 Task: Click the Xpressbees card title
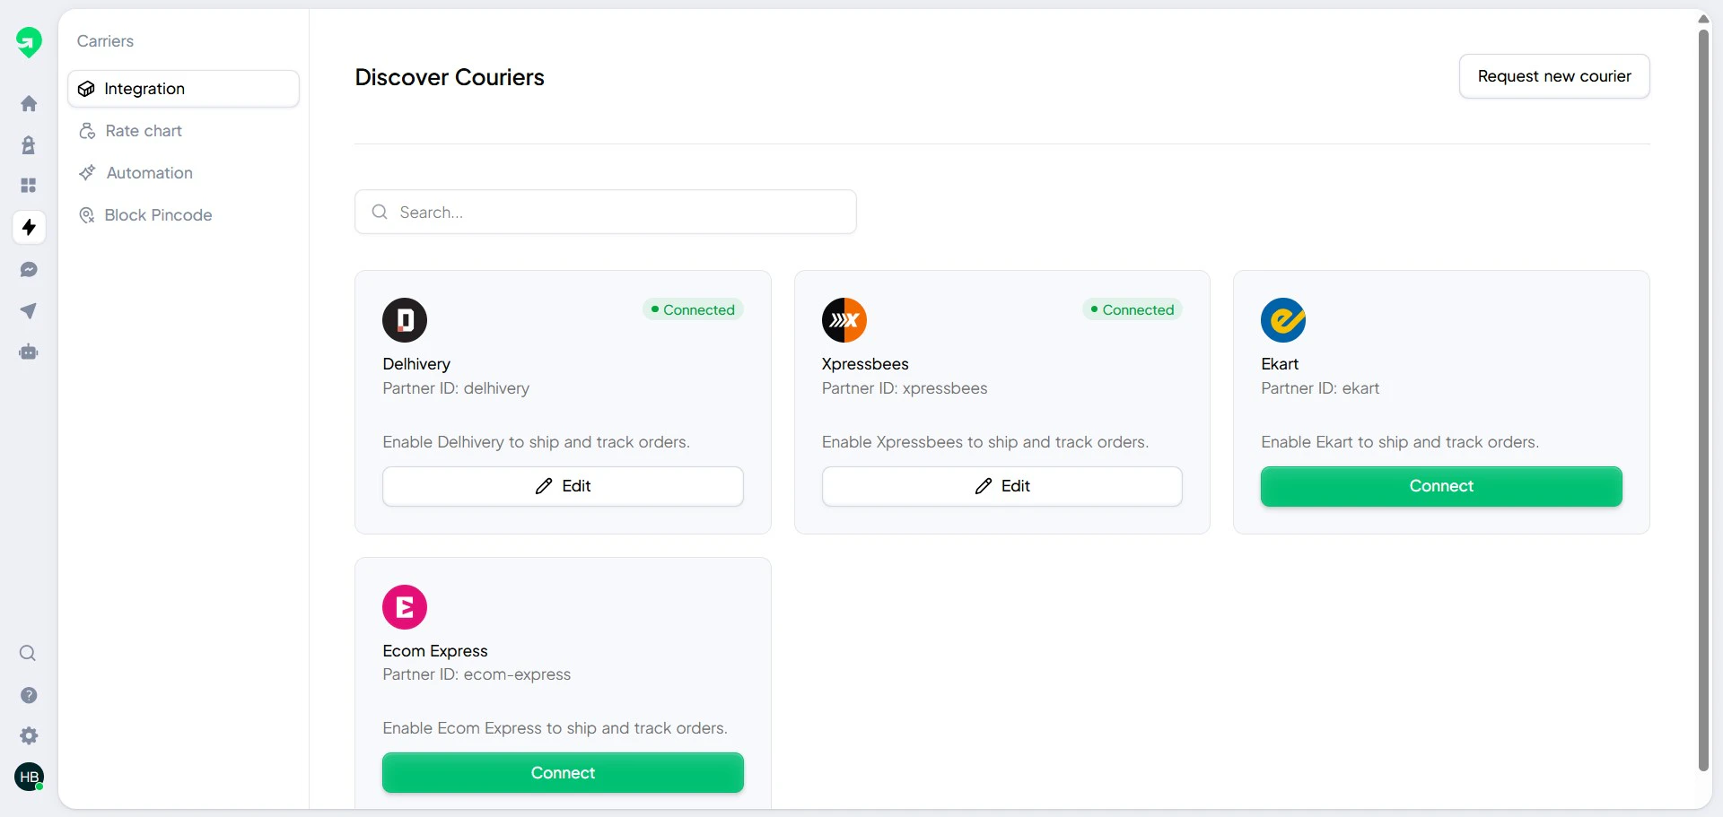[x=865, y=364]
